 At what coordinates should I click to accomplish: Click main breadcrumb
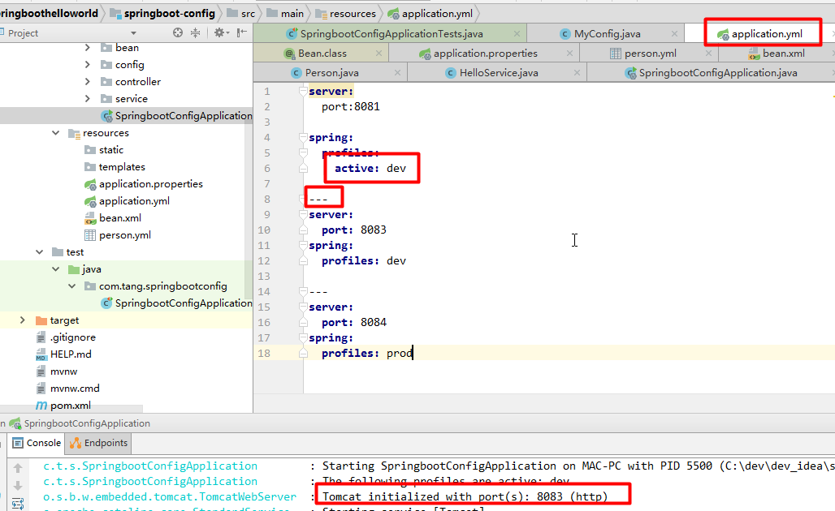click(285, 13)
